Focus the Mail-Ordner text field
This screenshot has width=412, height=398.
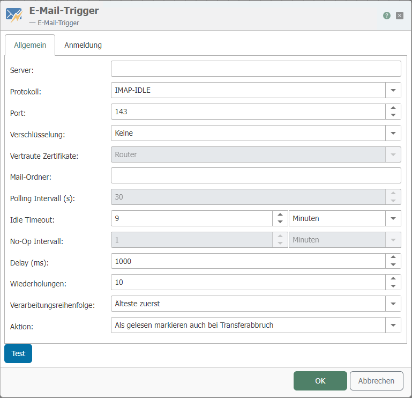point(256,176)
